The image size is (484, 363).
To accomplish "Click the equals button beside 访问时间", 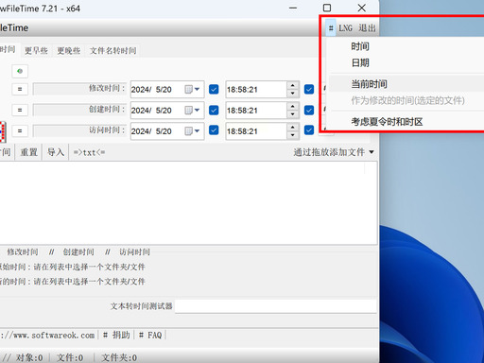I will (20, 130).
